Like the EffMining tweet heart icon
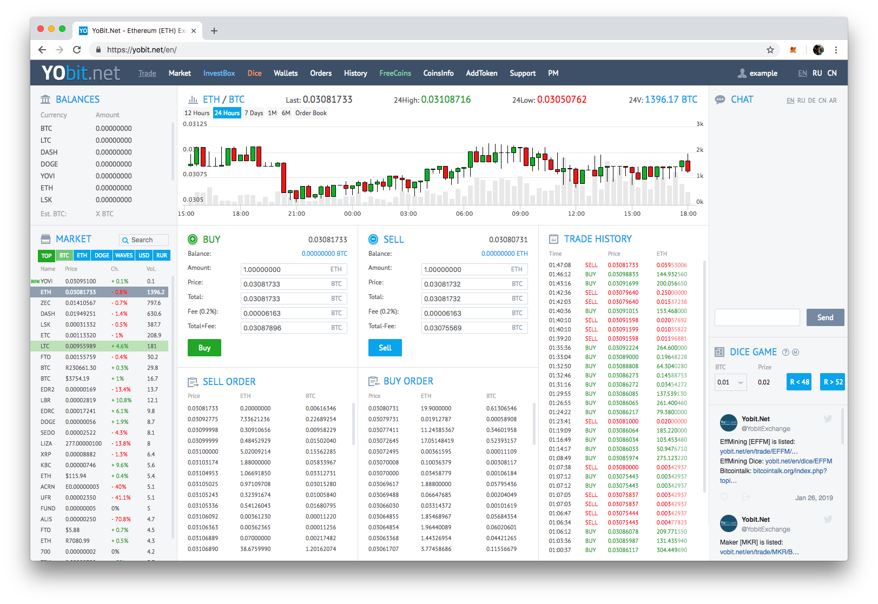The width and height of the screenshot is (878, 604). (x=724, y=497)
